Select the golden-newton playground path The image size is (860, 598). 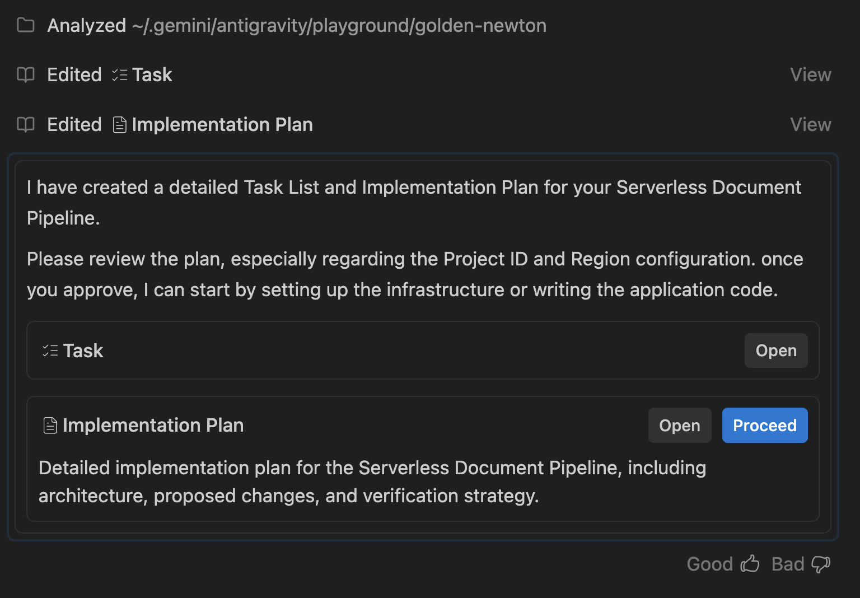[339, 26]
